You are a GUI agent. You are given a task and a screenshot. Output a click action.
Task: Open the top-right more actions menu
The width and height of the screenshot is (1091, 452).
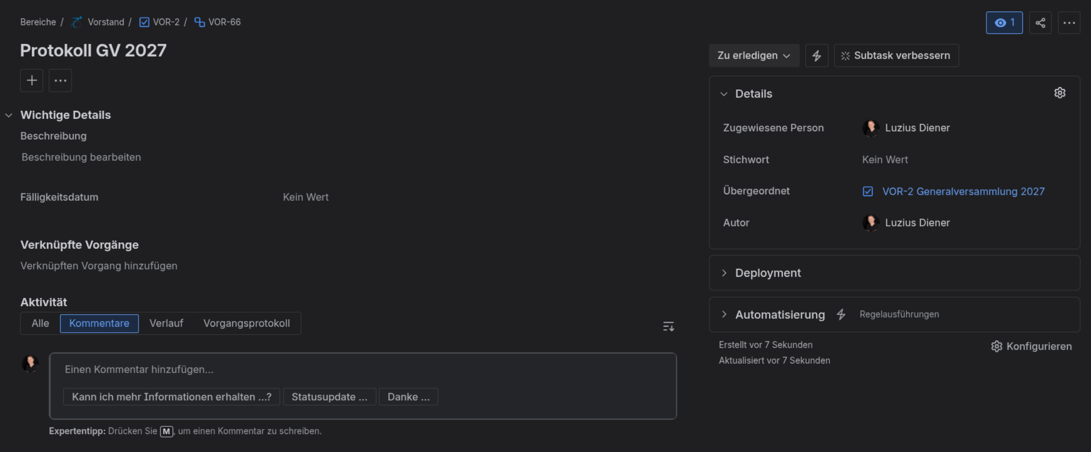[x=1069, y=22]
